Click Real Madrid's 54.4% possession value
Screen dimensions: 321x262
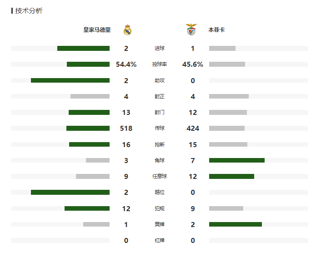point(126,64)
